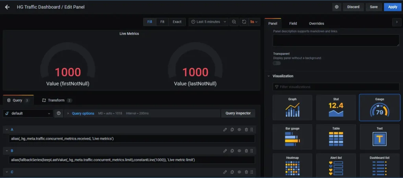The width and height of the screenshot is (403, 178).
Task: Open the default data source dropdown
Action: tap(28, 114)
